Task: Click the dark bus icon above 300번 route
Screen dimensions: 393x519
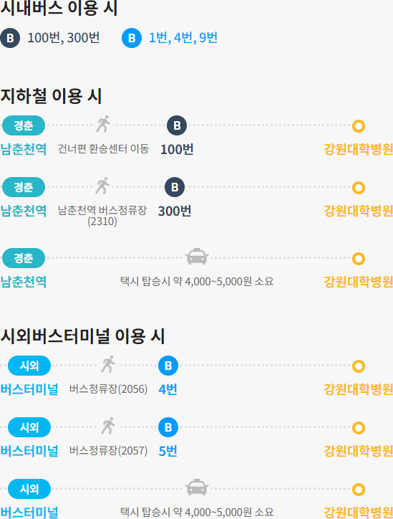Action: coord(175,187)
